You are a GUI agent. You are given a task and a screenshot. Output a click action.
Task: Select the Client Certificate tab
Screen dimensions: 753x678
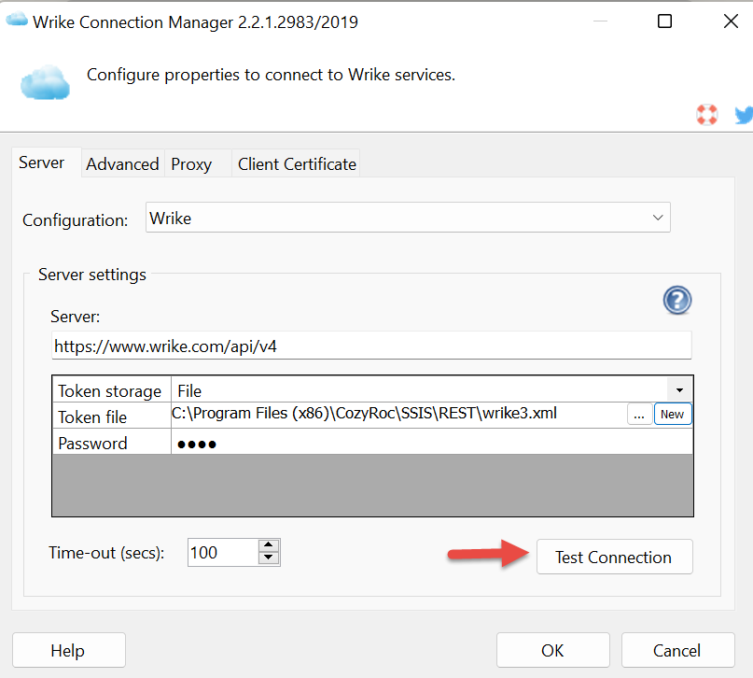pyautogui.click(x=297, y=163)
